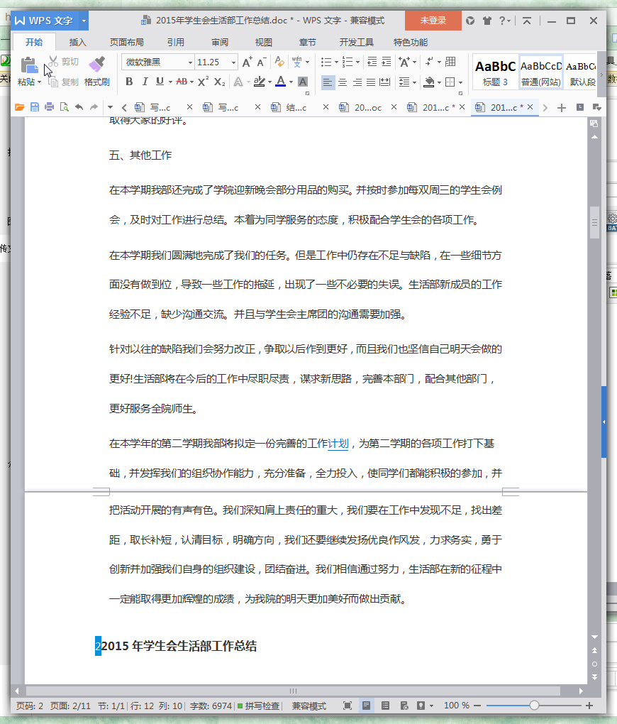617x724 pixels.
Task: Toggle page layout view in status bar
Action: pos(367,706)
